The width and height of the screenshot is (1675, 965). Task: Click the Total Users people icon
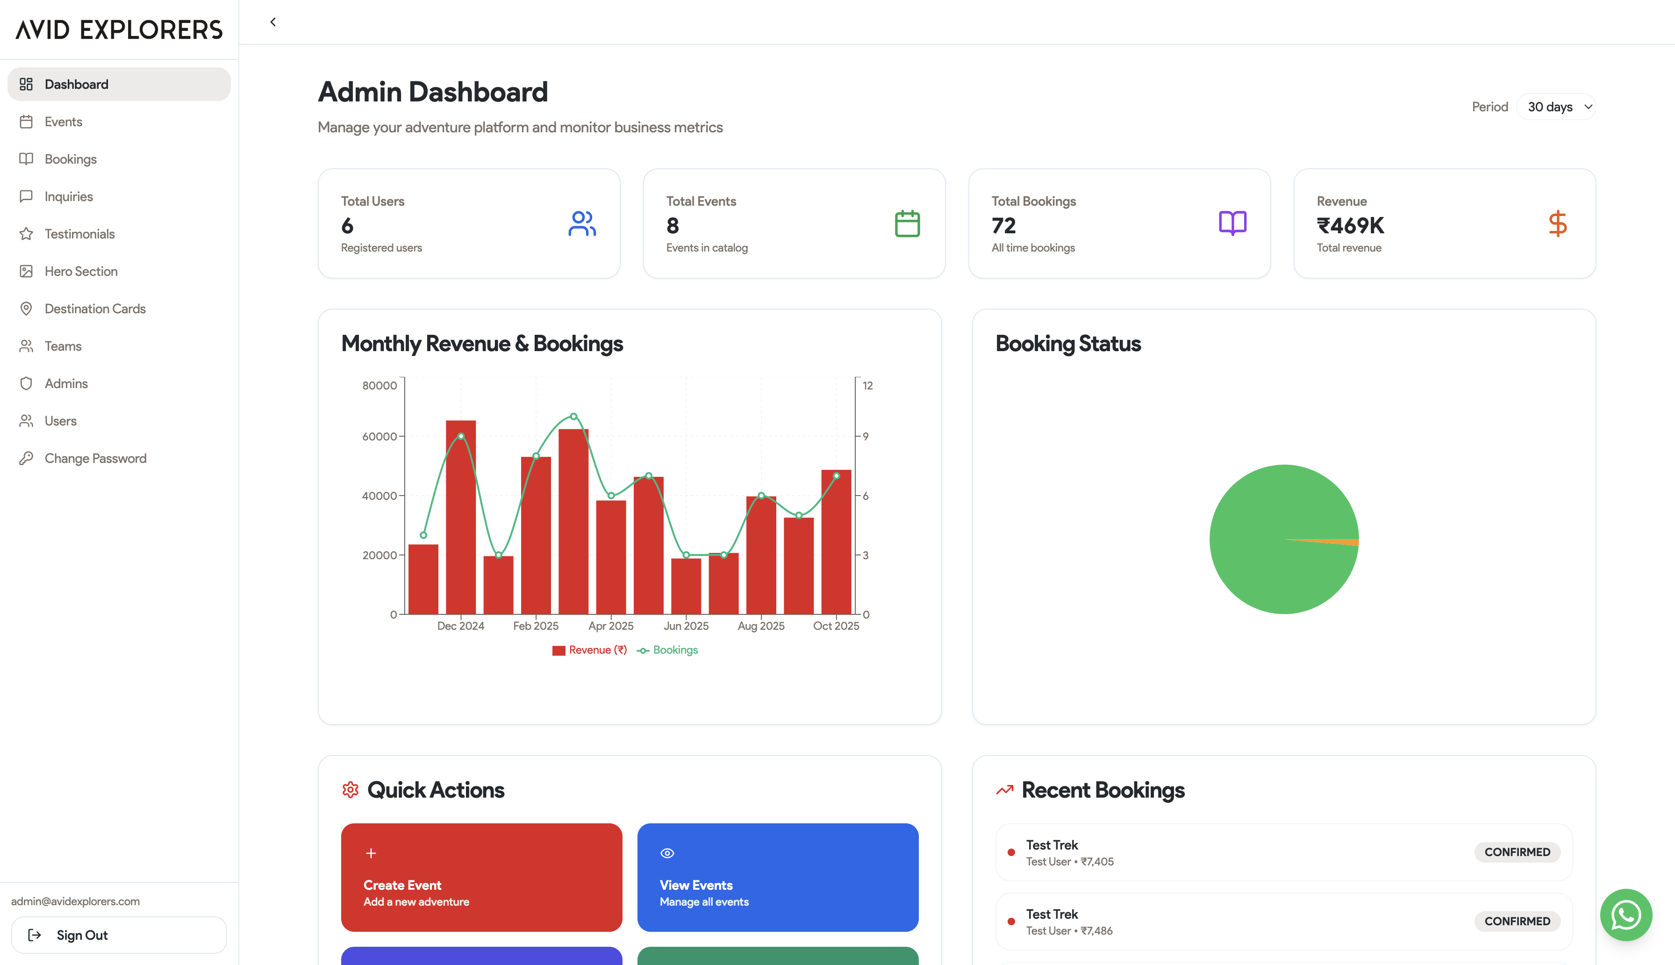pyautogui.click(x=581, y=223)
